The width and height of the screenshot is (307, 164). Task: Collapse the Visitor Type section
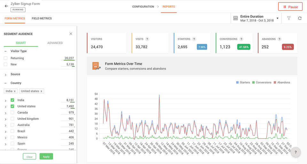coord(5,51)
